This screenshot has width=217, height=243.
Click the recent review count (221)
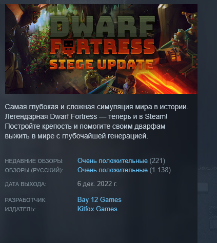click(x=157, y=161)
